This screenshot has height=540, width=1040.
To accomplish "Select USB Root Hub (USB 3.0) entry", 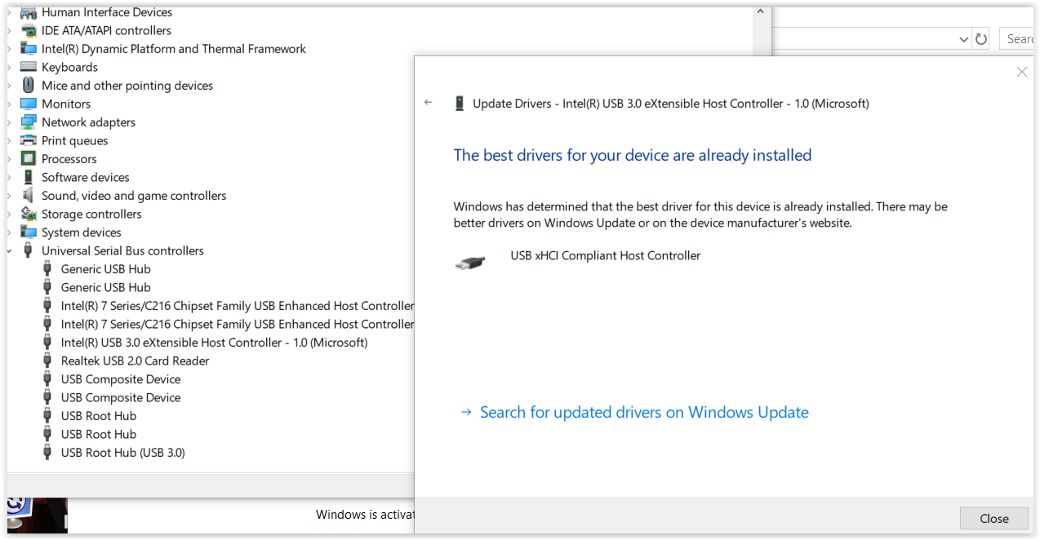I will (122, 453).
